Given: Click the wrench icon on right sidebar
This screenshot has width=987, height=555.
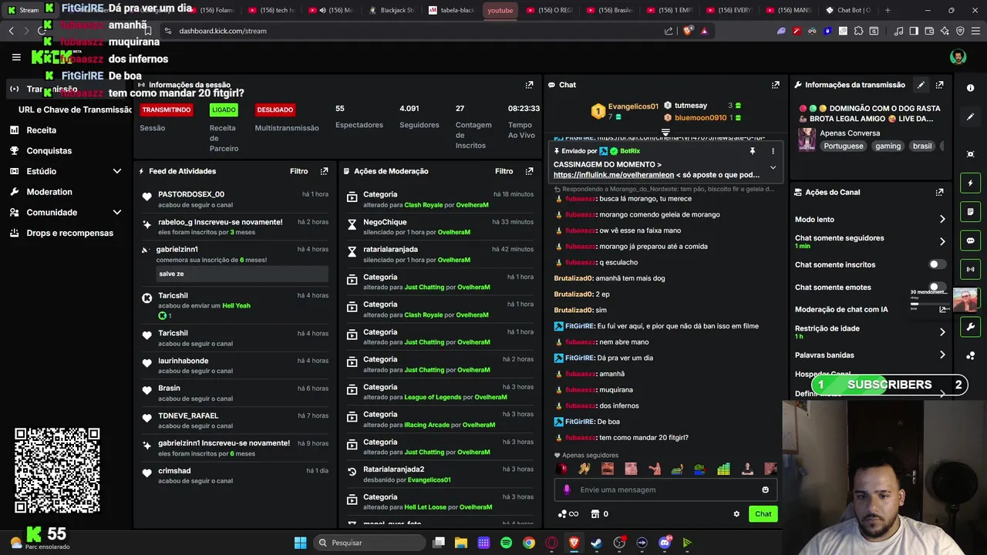Looking at the screenshot, I should pos(970,327).
